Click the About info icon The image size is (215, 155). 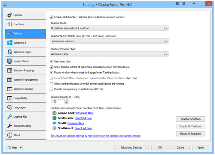(10, 135)
